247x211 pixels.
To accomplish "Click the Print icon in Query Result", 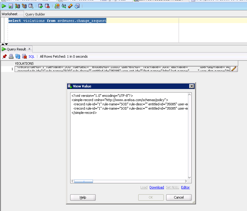I will [11, 56].
